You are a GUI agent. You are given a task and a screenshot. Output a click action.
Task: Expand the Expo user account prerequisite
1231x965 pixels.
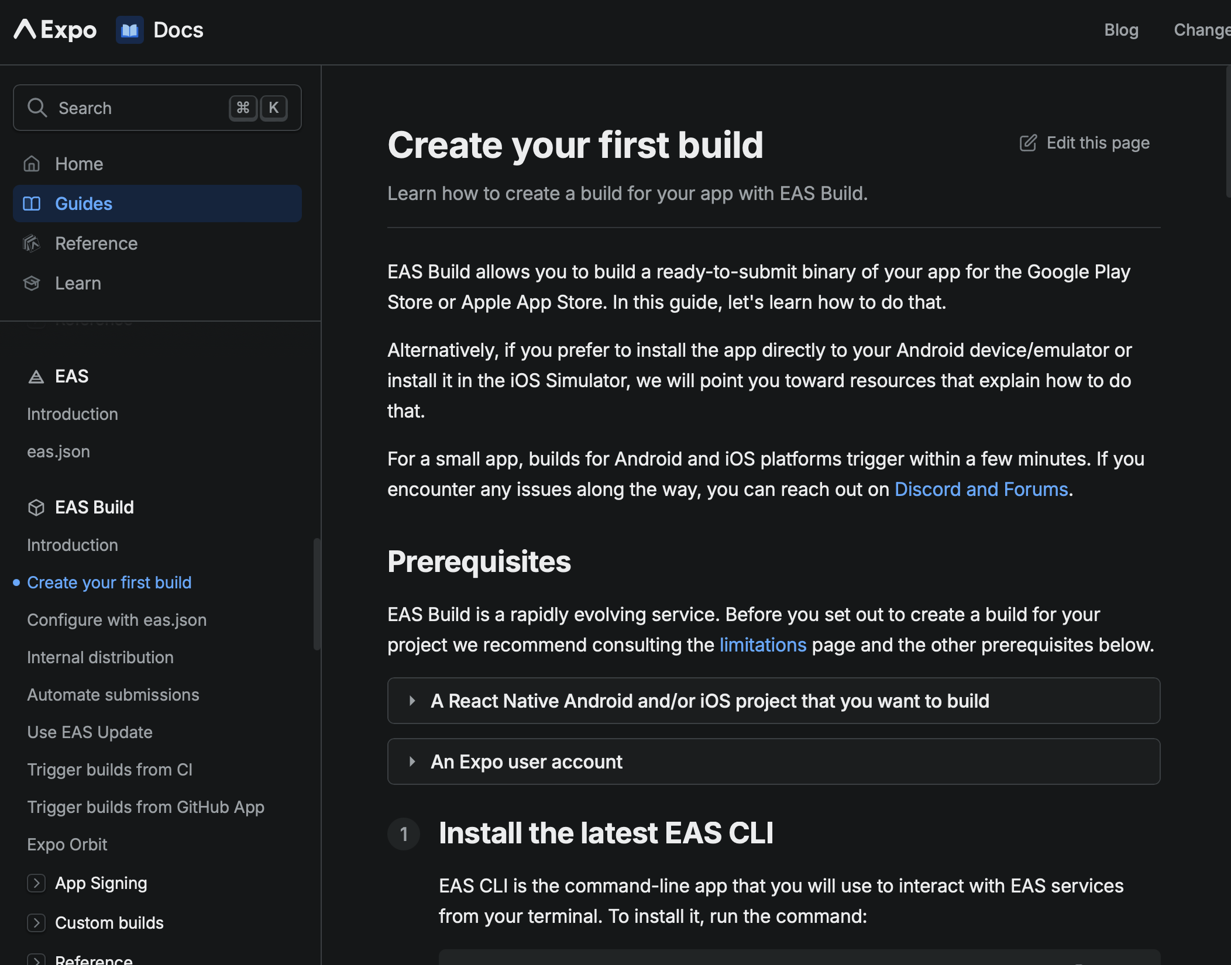773,761
